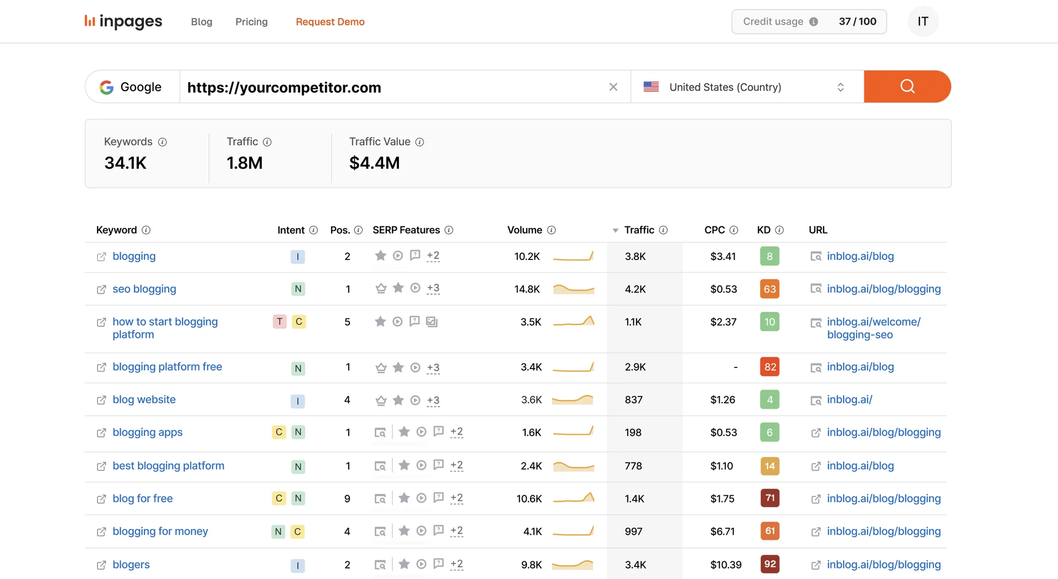
Task: Clear the URL search field
Action: coord(613,87)
